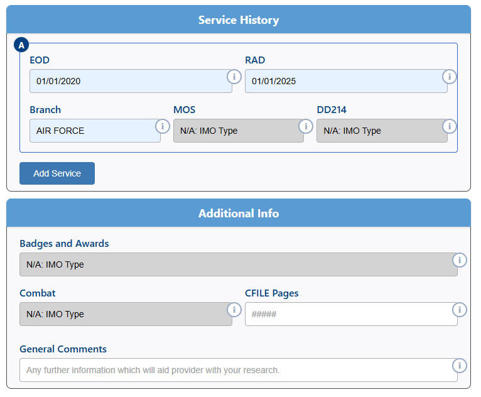Select the RAD label
Image resolution: width=481 pixels, height=397 pixels.
tap(255, 60)
